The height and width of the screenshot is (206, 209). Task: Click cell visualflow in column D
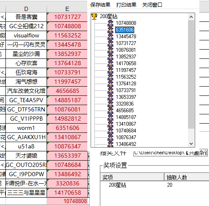click(26, 35)
